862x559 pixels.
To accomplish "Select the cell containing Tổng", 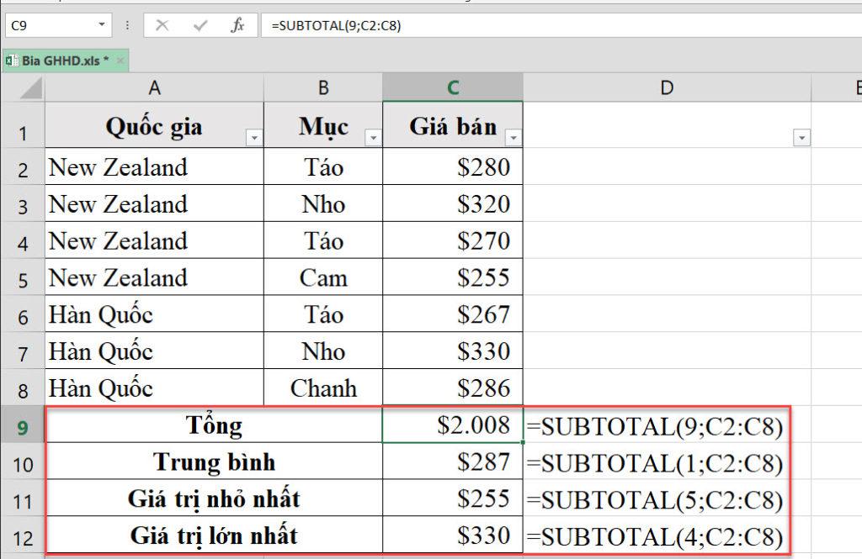I will click(215, 425).
